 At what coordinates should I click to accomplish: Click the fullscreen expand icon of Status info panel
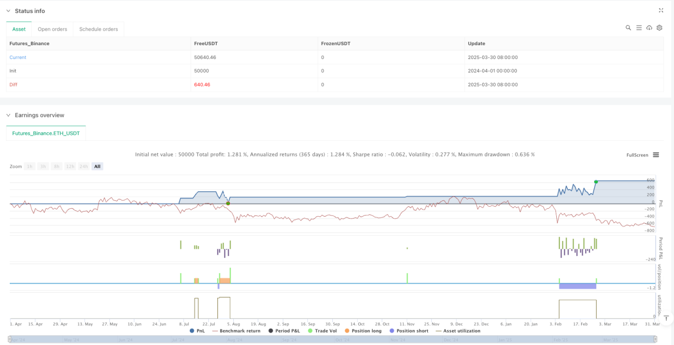tap(661, 10)
